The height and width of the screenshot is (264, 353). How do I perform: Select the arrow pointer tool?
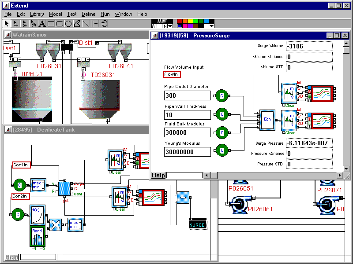coord(7,24)
